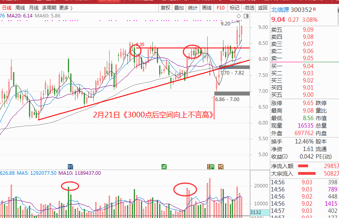The image size is (339, 218).
Task: Switch to the 日线 daily chart tab
Action: (7, 8)
